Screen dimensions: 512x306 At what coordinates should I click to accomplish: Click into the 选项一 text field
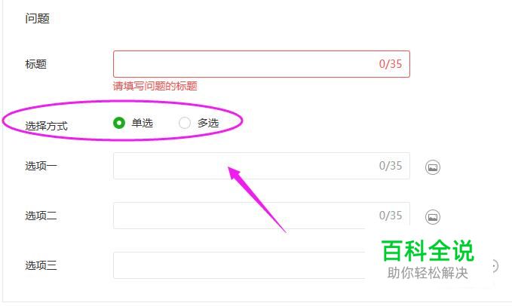pyautogui.click(x=262, y=166)
